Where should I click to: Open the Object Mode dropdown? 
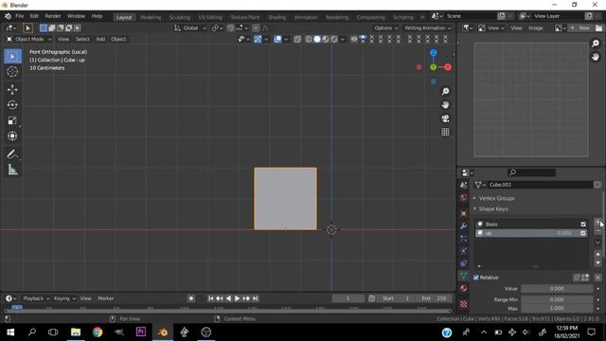click(x=29, y=39)
